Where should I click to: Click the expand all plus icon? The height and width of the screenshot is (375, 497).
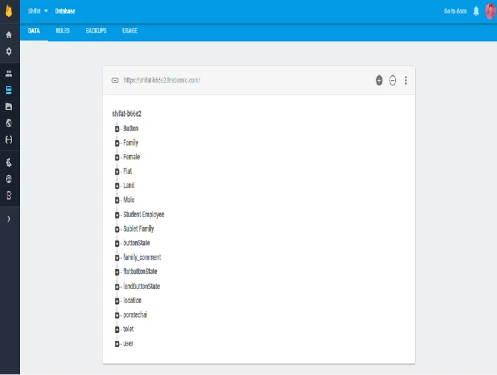click(x=379, y=81)
